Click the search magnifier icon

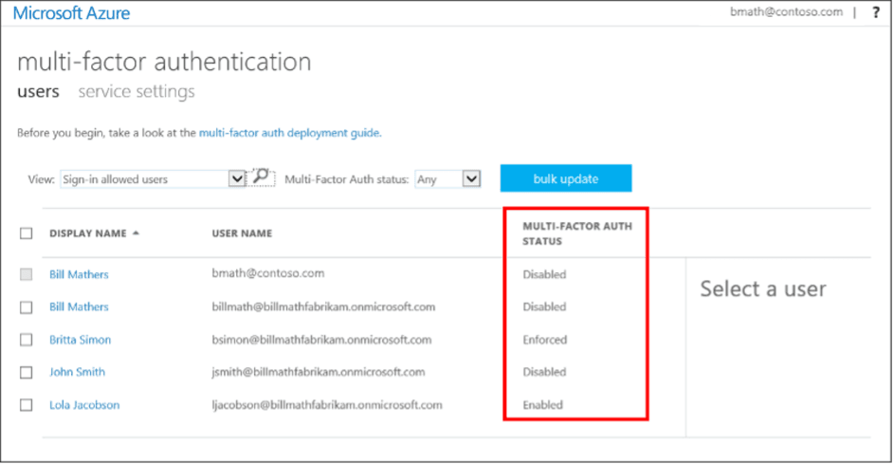tap(261, 177)
